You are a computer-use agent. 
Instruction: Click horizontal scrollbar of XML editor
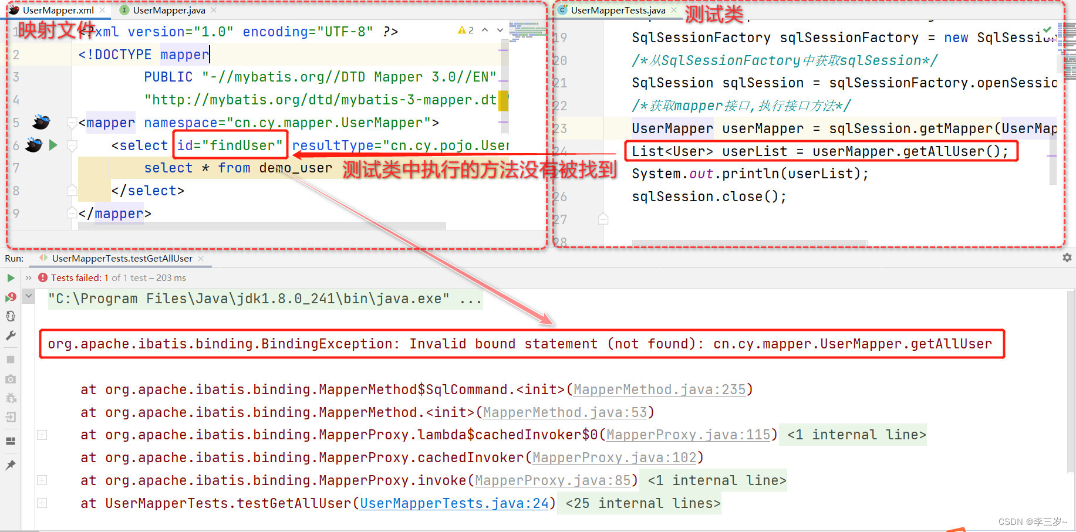(262, 226)
